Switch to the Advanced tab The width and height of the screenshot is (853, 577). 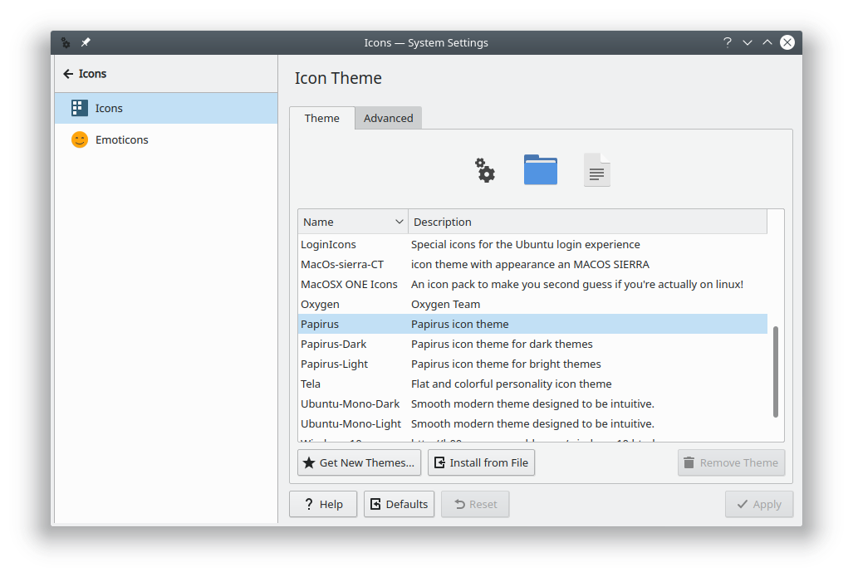(388, 118)
